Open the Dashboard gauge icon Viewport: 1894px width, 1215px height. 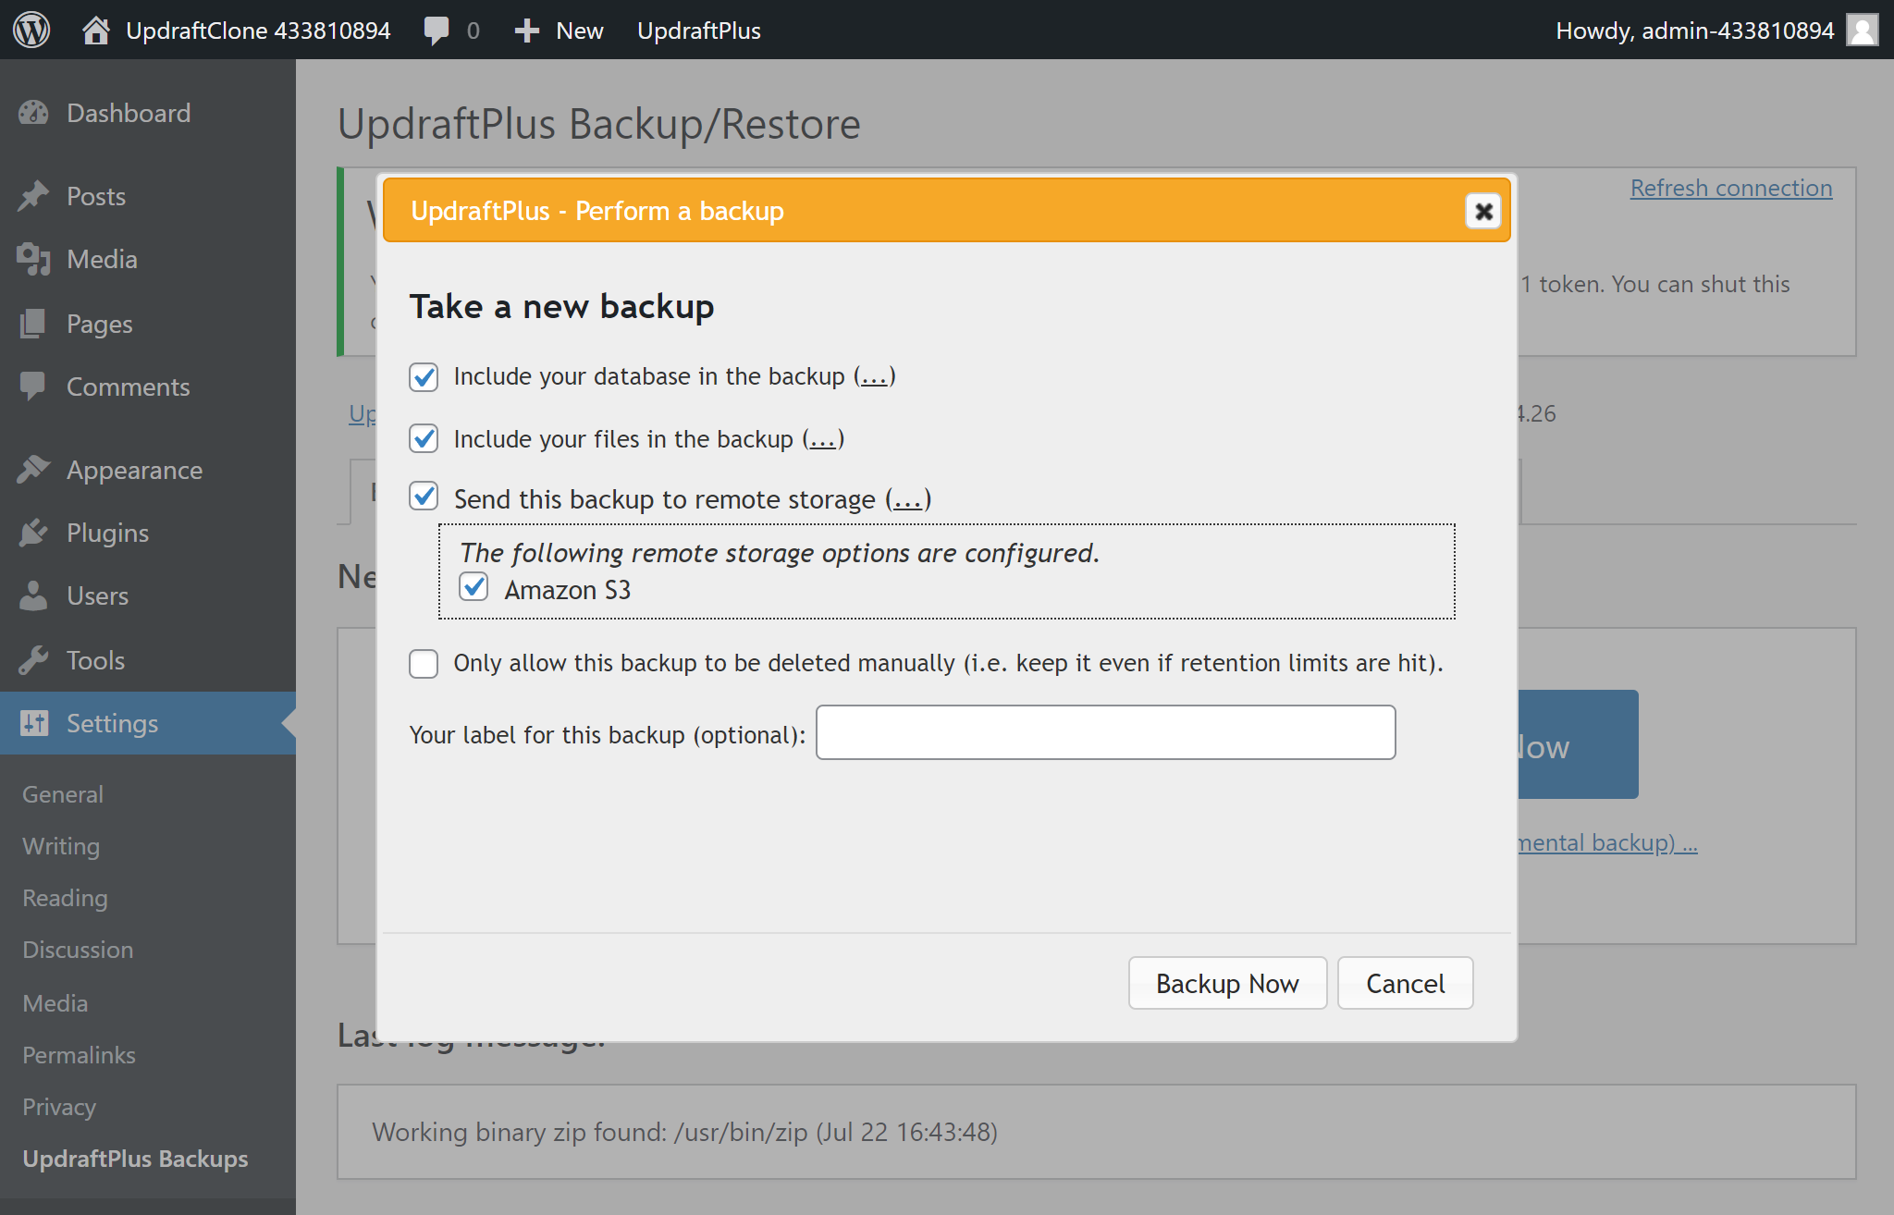pos(33,113)
